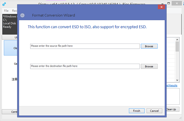Select the Cle... item in sidebar

(x=11, y=48)
